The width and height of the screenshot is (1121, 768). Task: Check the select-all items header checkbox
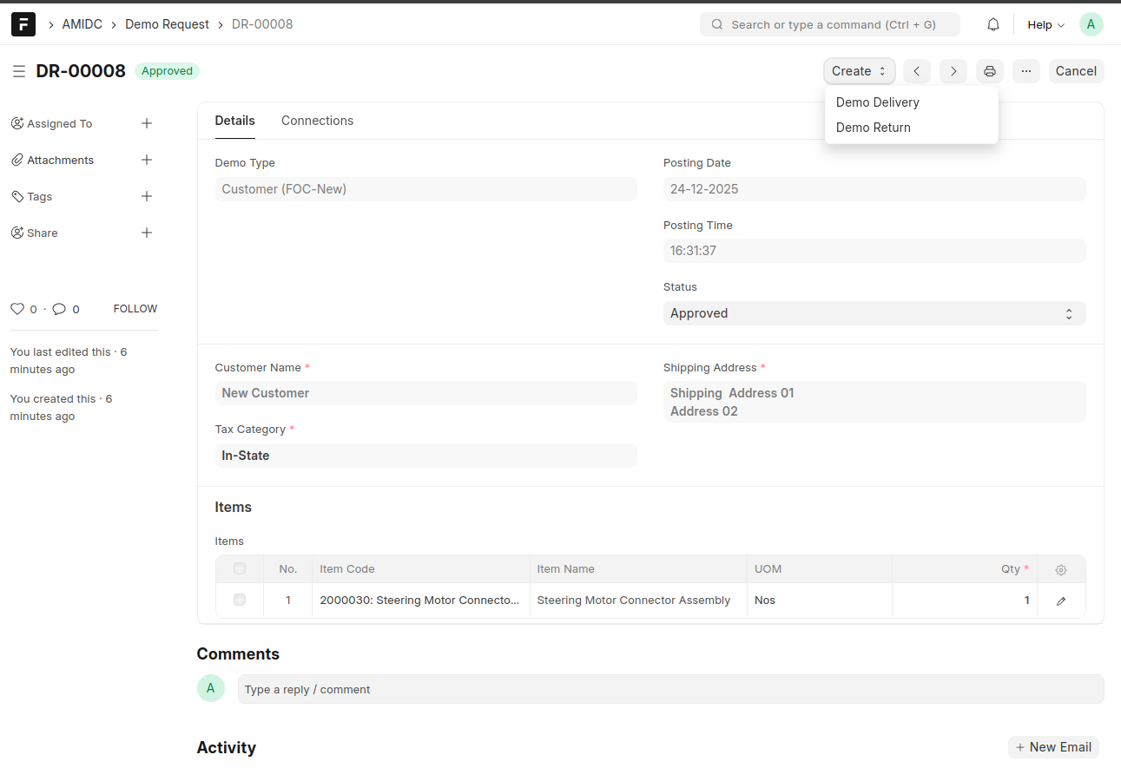(240, 569)
